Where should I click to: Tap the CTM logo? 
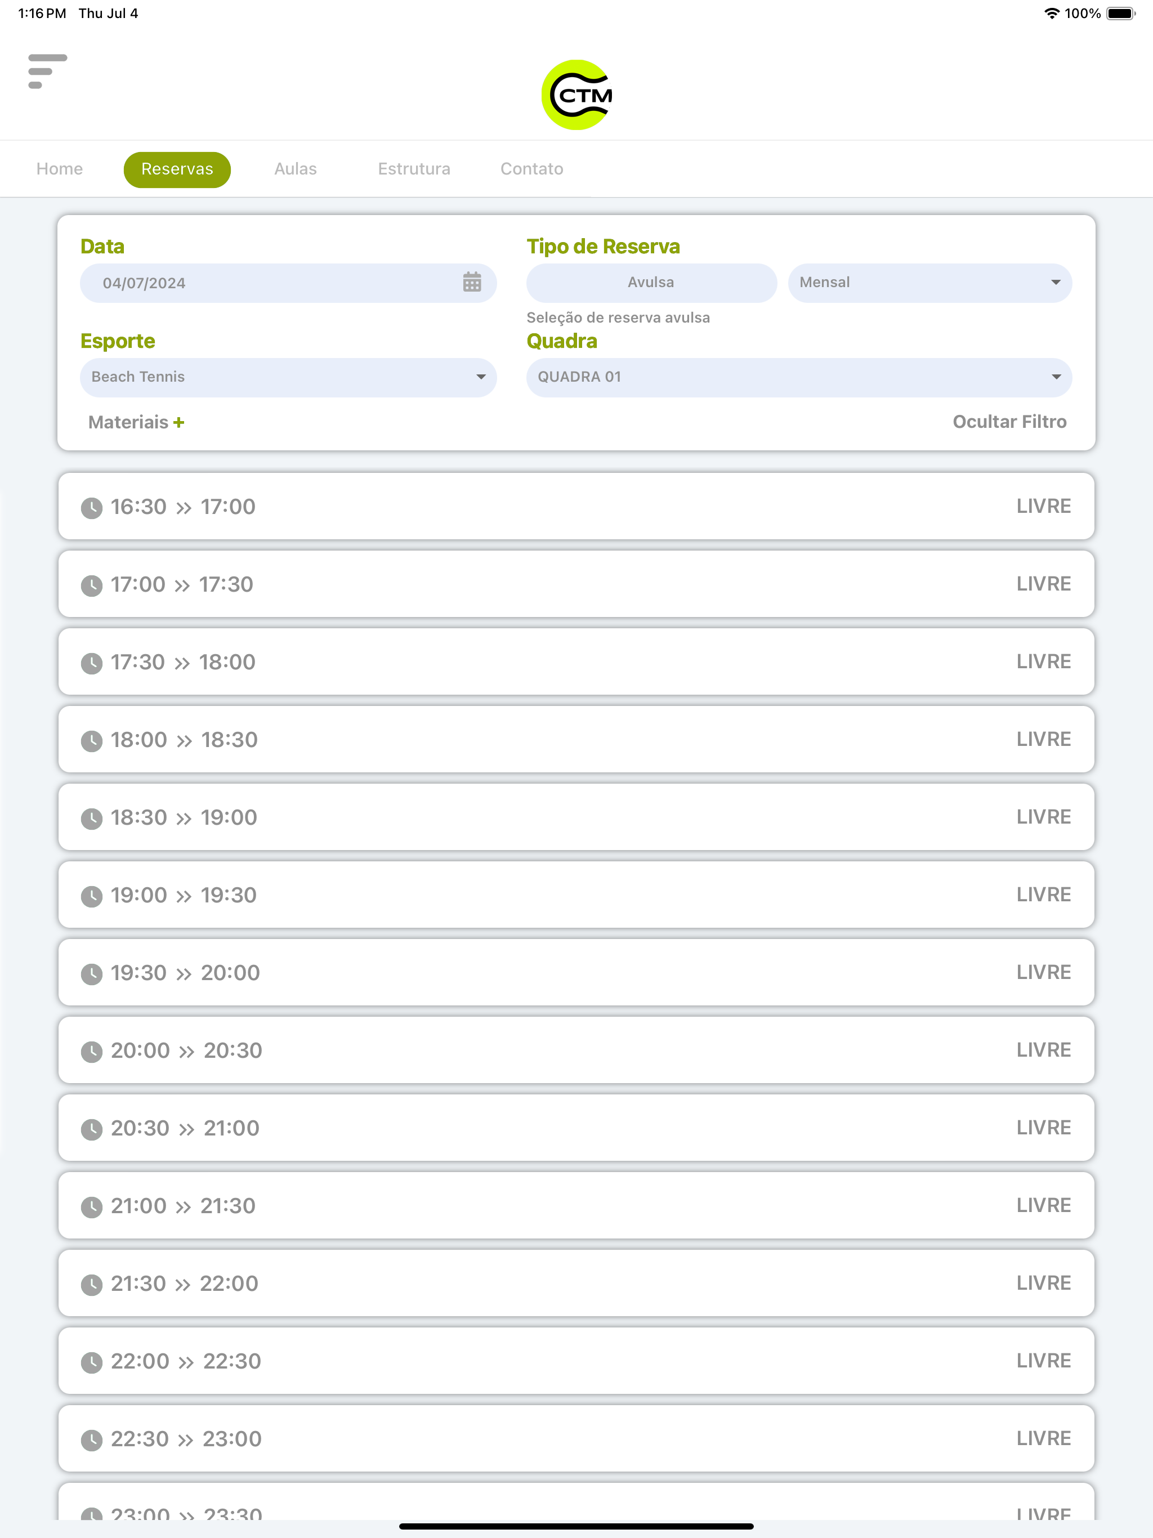[576, 95]
